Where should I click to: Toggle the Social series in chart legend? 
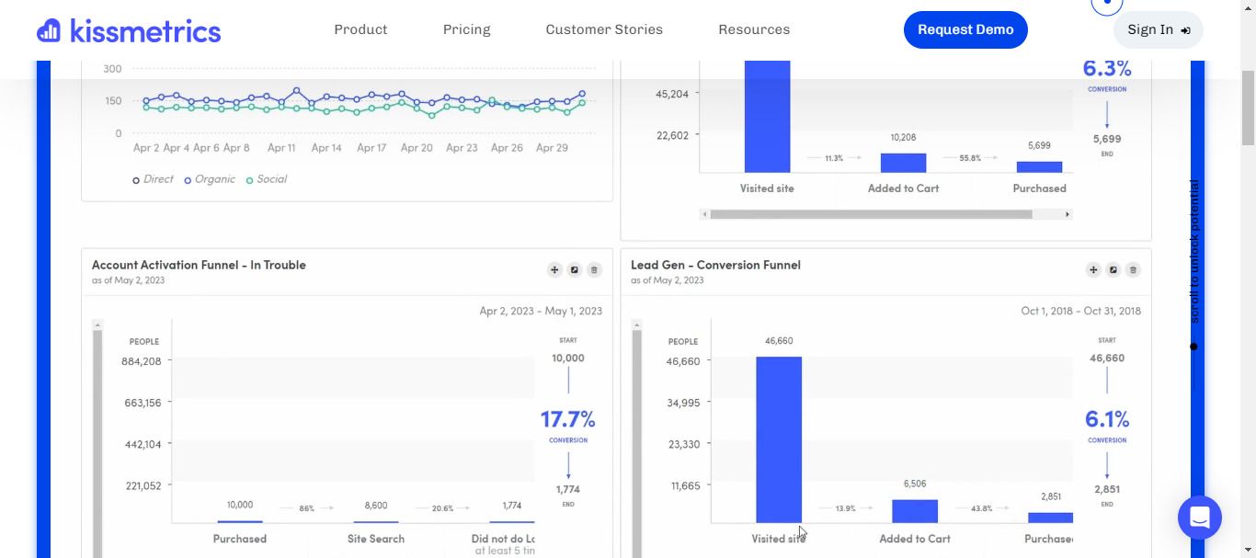(267, 179)
